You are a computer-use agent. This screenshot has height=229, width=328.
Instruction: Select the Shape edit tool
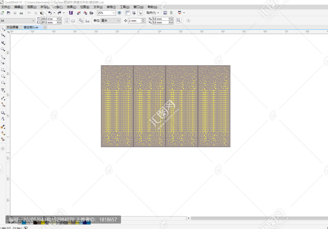click(3, 35)
